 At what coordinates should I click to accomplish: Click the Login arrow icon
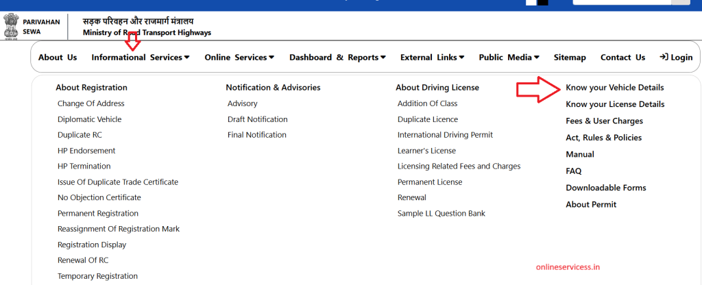[664, 57]
